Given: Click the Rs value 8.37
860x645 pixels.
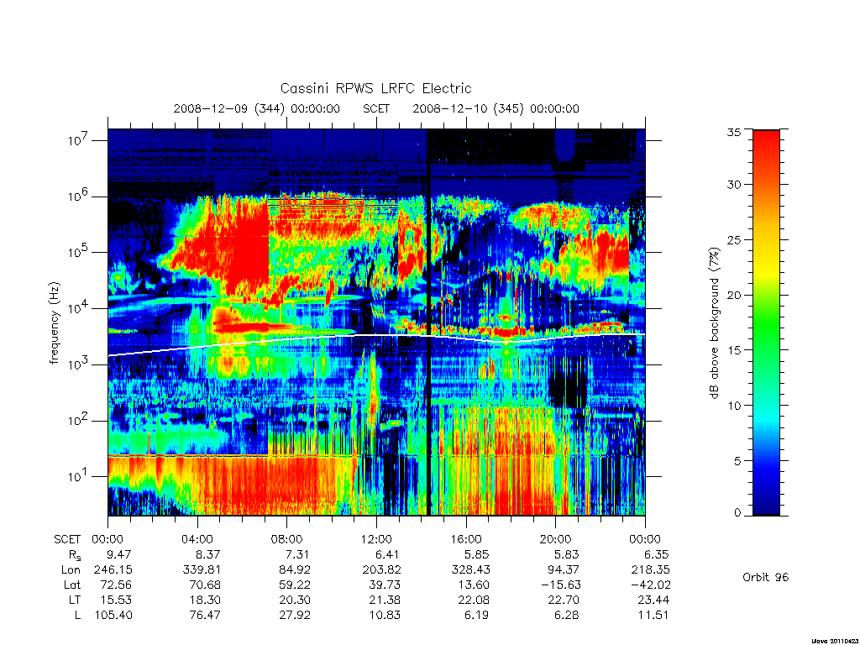Looking at the screenshot, I should (x=208, y=554).
